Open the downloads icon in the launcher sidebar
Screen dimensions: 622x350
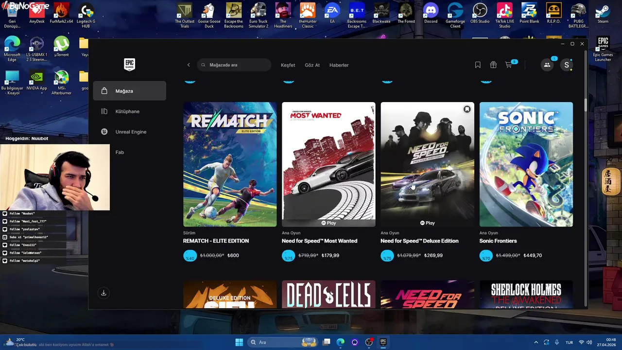104,293
